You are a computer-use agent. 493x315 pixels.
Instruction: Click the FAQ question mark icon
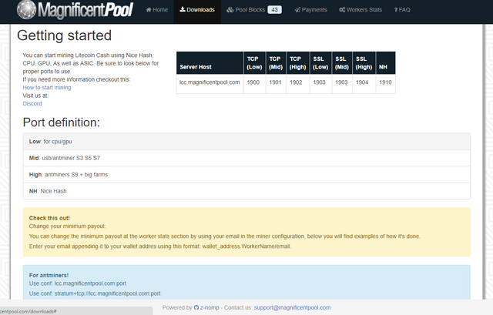click(396, 10)
